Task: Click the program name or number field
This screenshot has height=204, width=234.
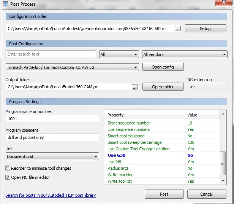Action: [x=52, y=119]
